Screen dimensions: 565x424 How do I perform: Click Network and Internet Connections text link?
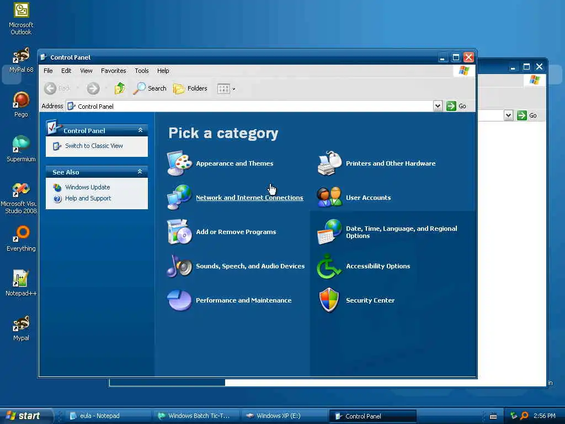(x=249, y=198)
